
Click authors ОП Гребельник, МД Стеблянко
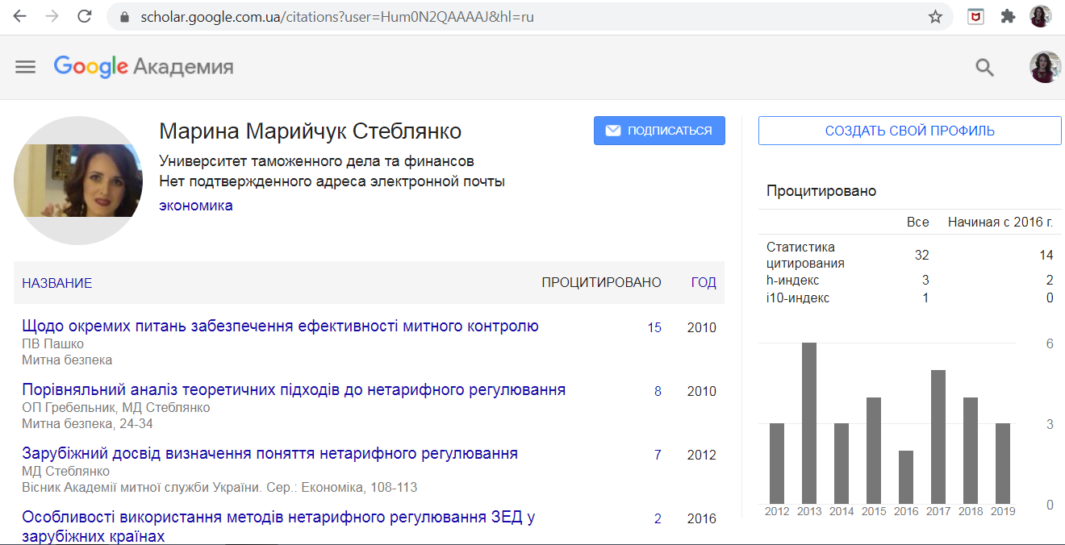pyautogui.click(x=116, y=408)
